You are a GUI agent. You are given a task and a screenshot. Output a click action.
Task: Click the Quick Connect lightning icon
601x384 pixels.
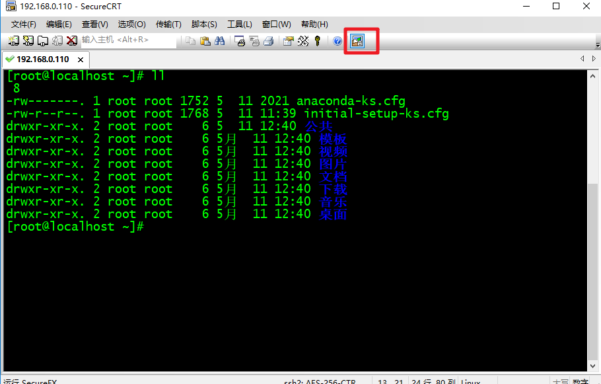pyautogui.click(x=28, y=41)
